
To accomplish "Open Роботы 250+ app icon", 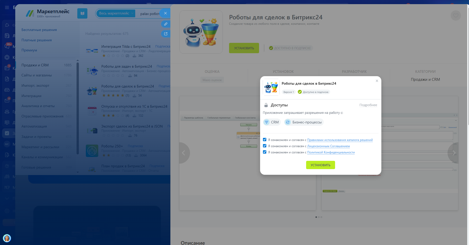I will [x=92, y=151].
